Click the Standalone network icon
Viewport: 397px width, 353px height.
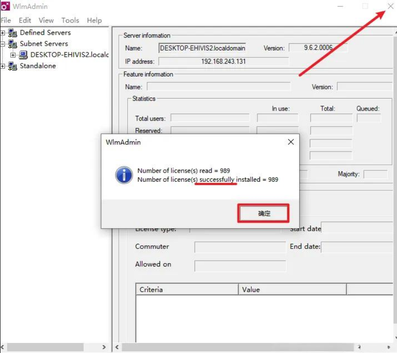tap(13, 66)
